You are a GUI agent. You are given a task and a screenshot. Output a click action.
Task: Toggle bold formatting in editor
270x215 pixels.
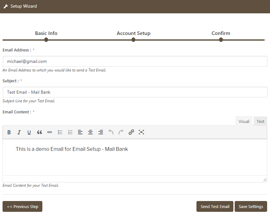(9, 132)
